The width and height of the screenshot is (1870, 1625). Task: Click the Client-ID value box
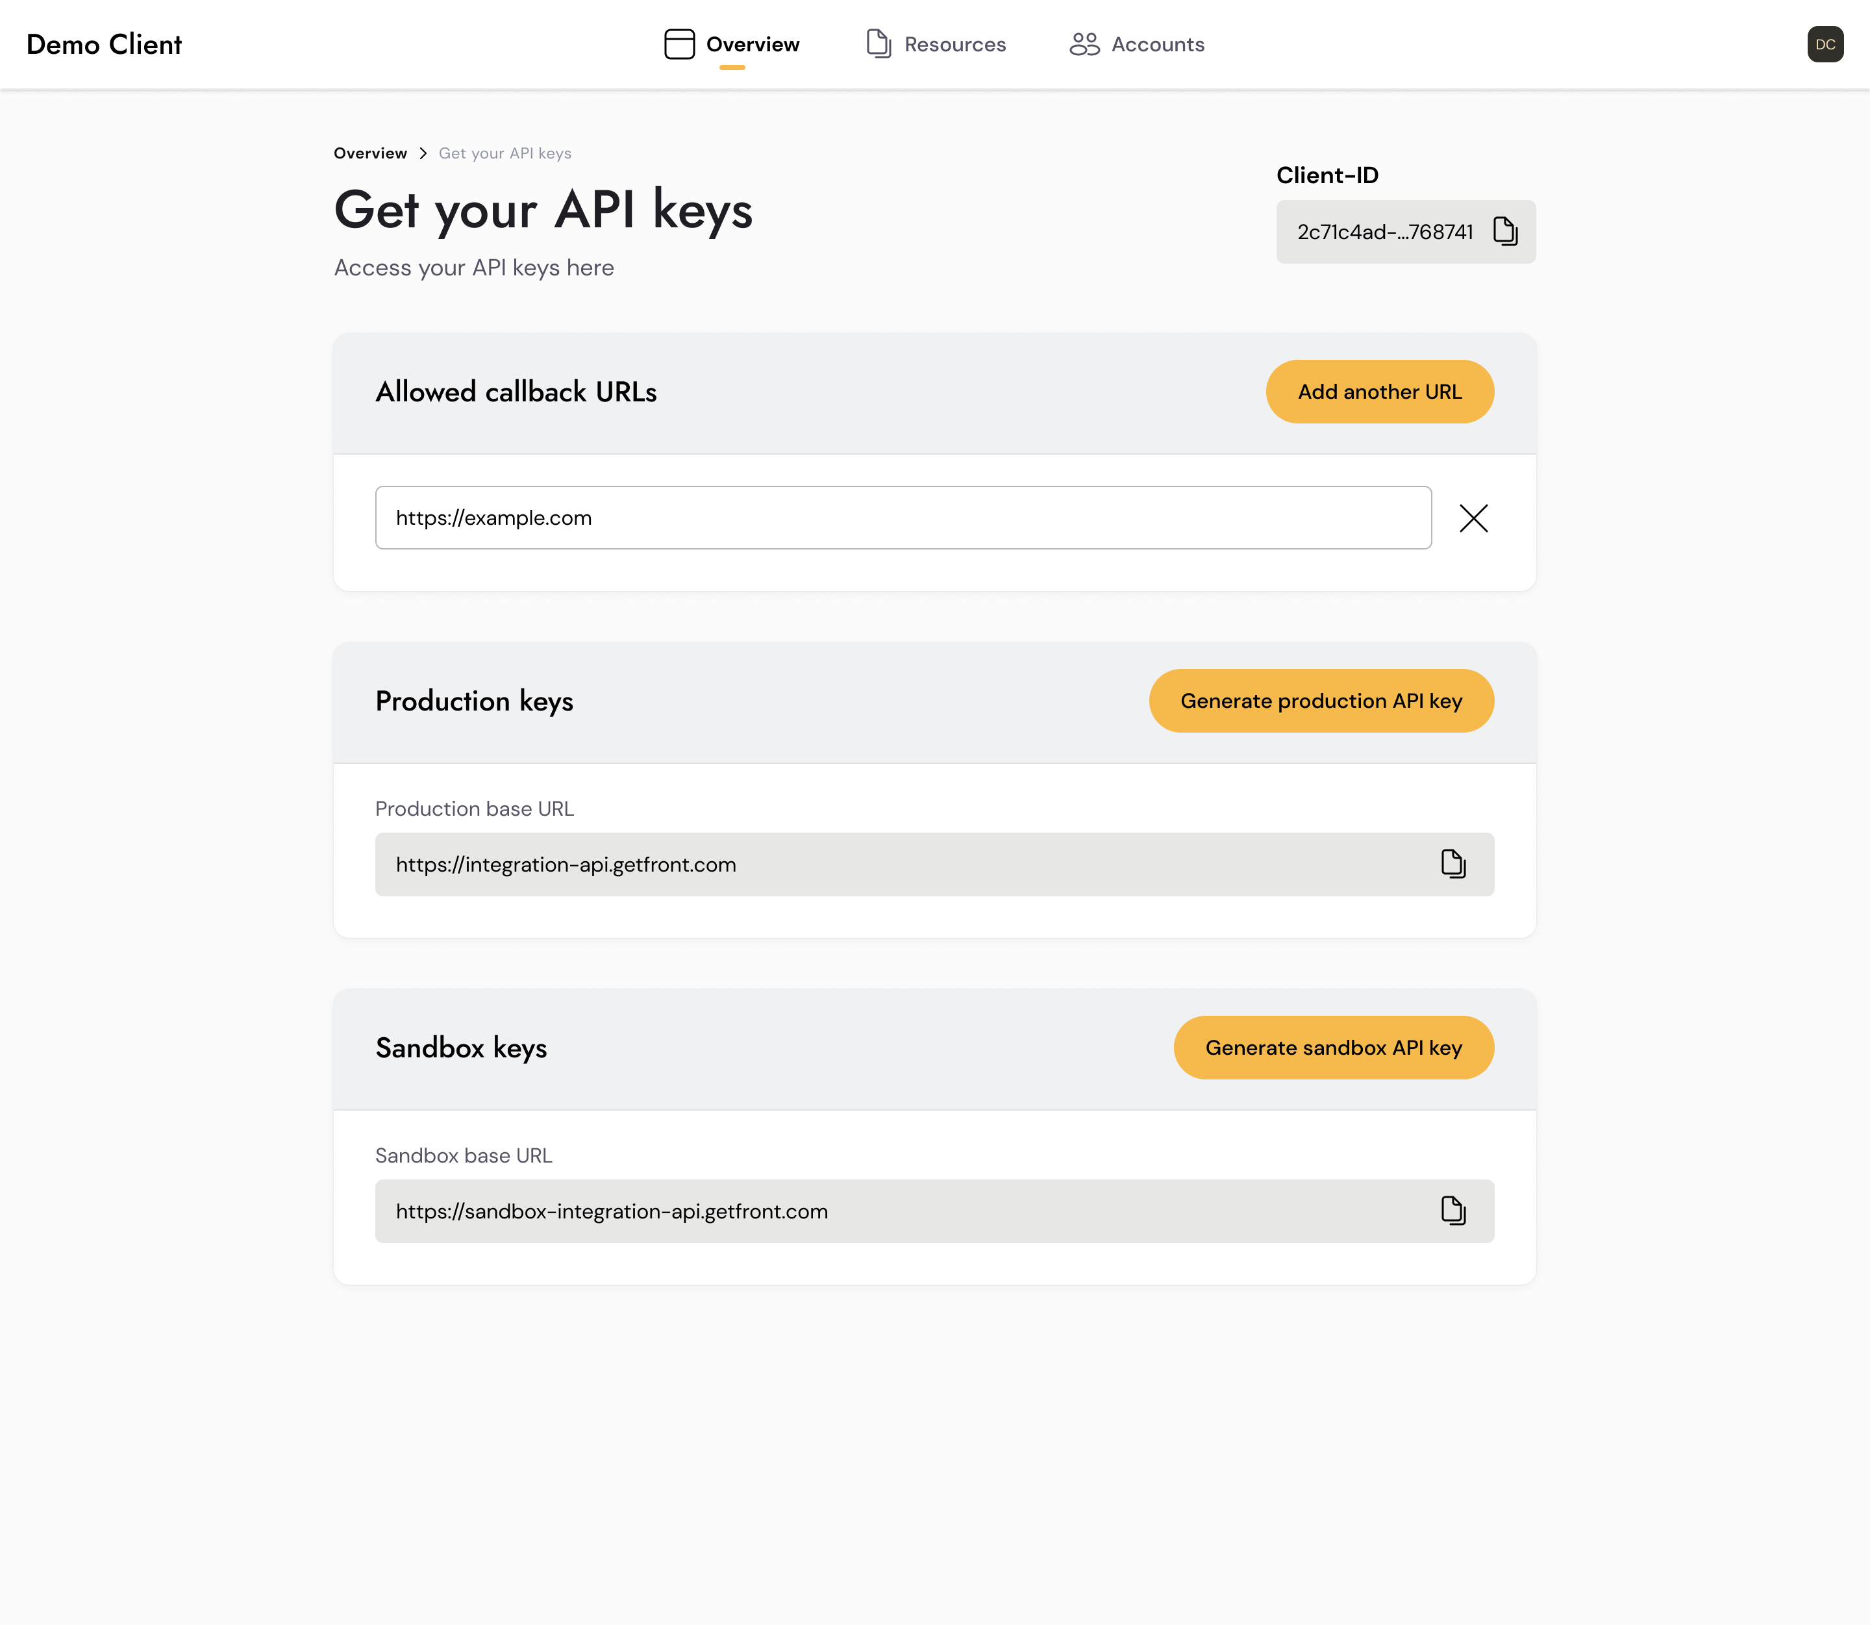coord(1384,232)
